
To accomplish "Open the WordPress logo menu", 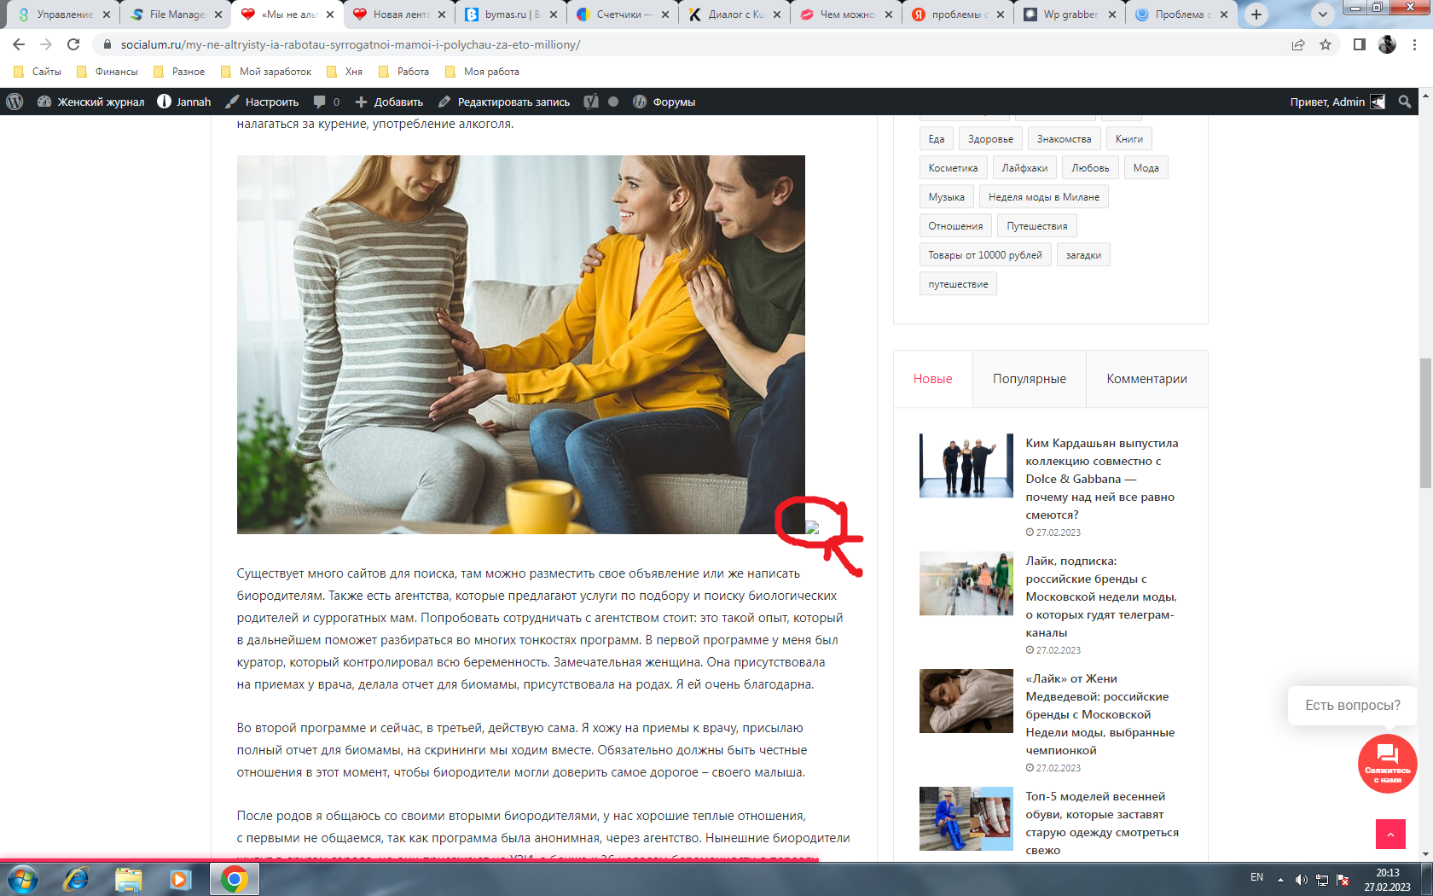I will click(x=15, y=102).
